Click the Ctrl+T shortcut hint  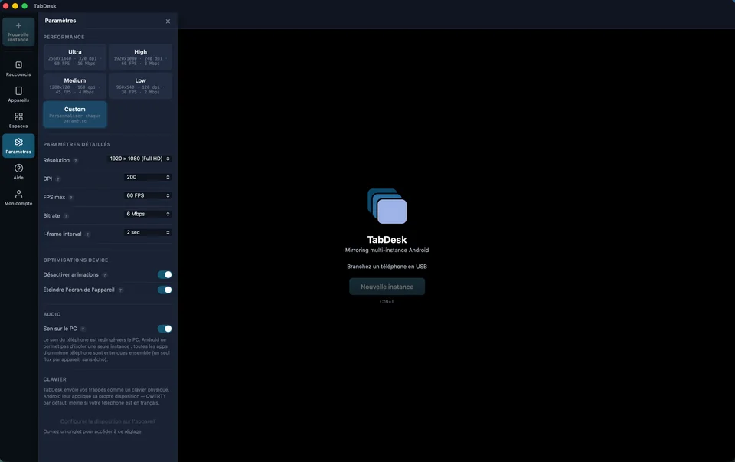[387, 302]
